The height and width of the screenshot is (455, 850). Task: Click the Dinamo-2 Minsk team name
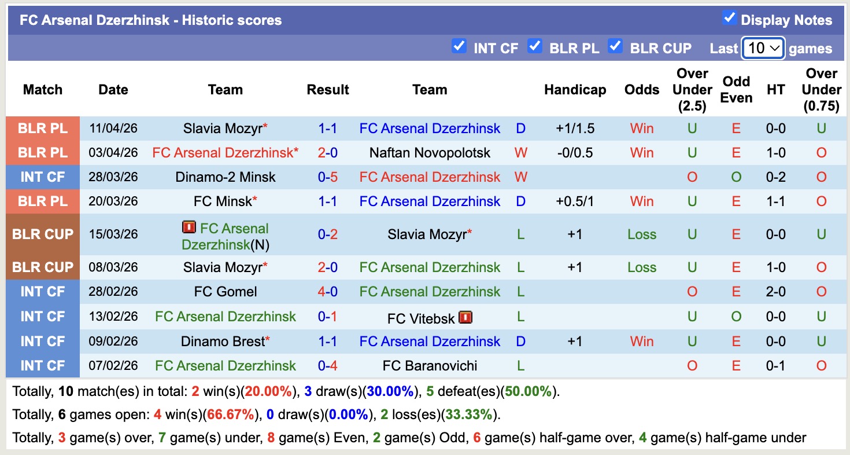pos(225,177)
